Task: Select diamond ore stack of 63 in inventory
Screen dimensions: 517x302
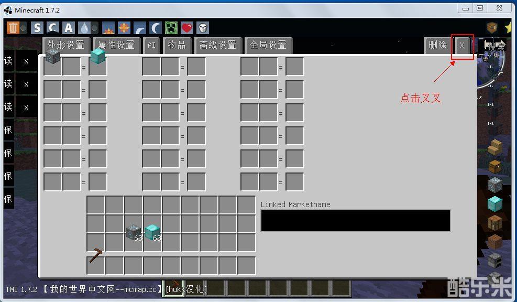Action: [134, 232]
